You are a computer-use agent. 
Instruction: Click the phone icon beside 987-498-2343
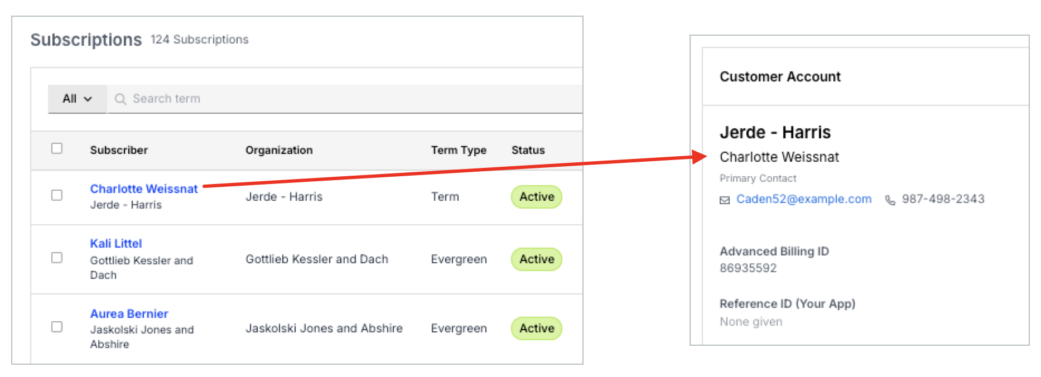(x=890, y=200)
